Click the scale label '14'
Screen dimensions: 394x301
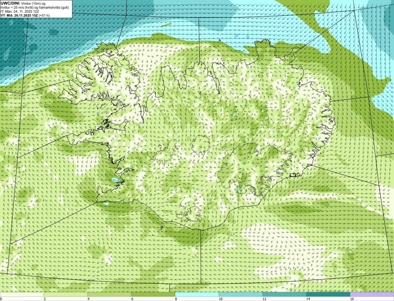point(308,299)
